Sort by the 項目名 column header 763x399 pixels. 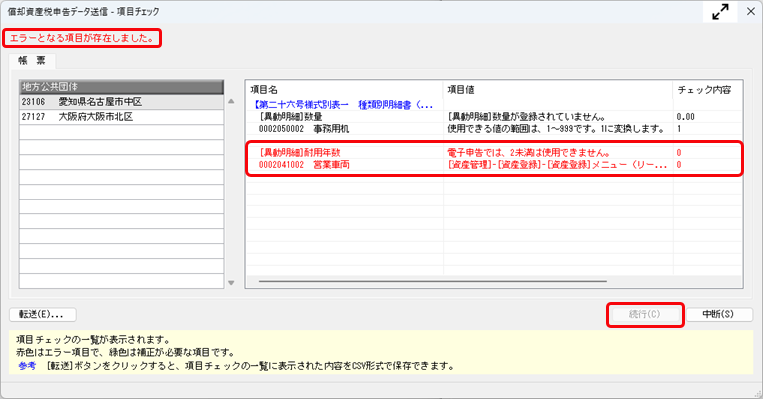point(344,89)
